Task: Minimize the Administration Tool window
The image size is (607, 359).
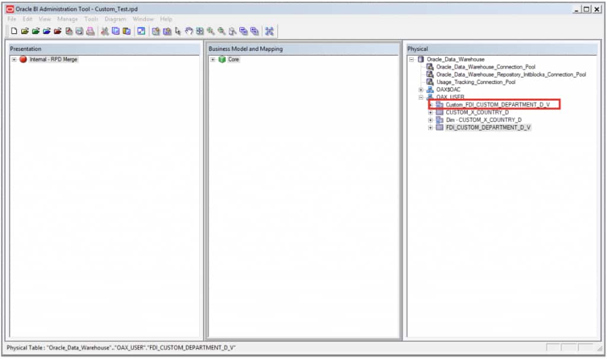Action: coord(576,9)
